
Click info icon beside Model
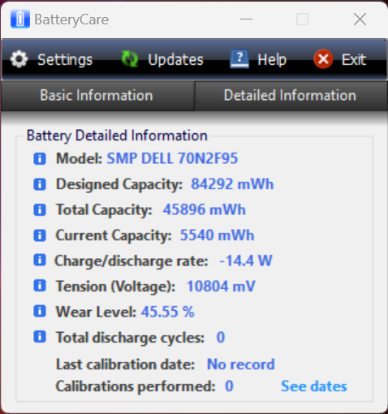pyautogui.click(x=40, y=158)
